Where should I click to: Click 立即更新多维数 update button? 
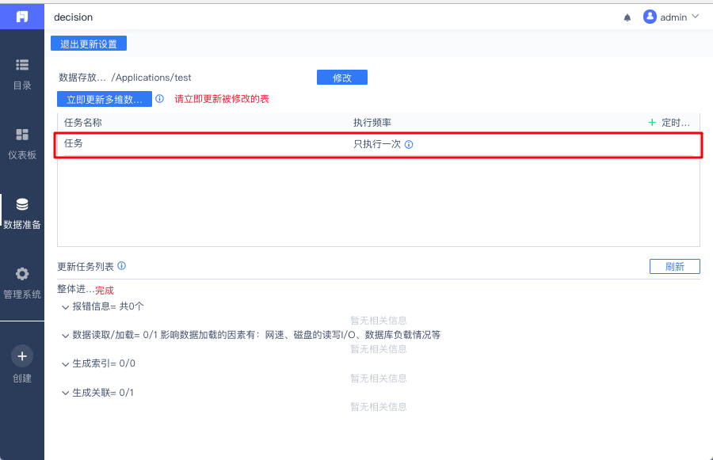(104, 99)
